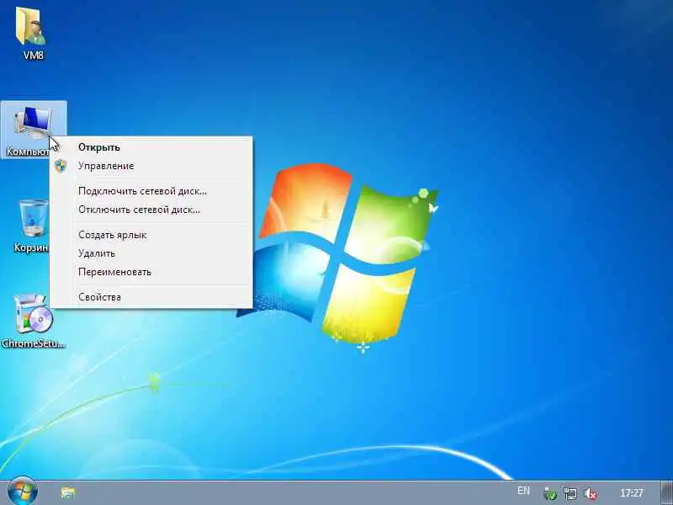Click the 17:27 taskbar clock
This screenshot has width=673, height=505.
632,492
